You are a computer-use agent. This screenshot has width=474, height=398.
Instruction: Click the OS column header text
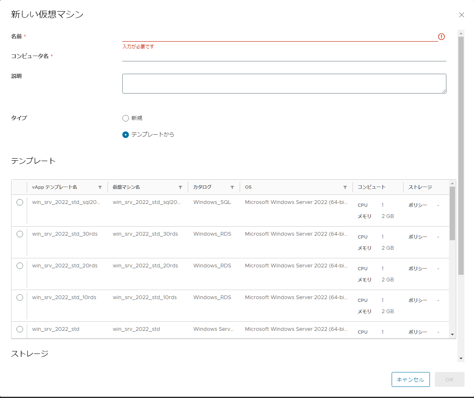(248, 187)
